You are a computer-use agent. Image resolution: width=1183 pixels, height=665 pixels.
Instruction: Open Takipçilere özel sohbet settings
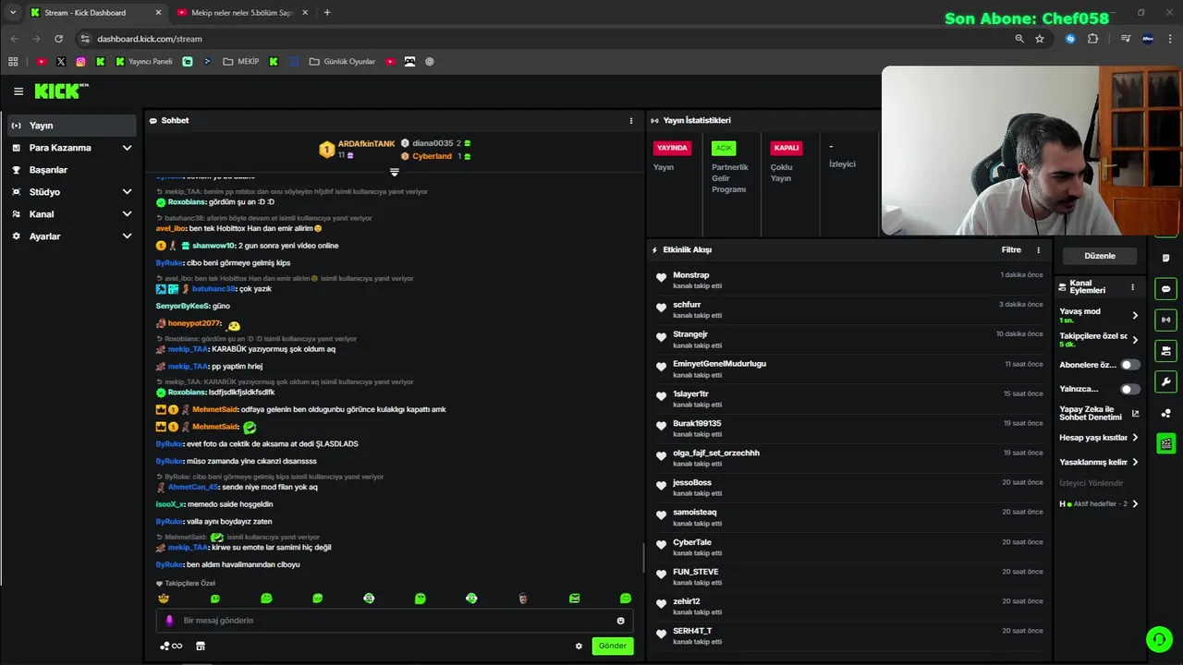[1099, 340]
